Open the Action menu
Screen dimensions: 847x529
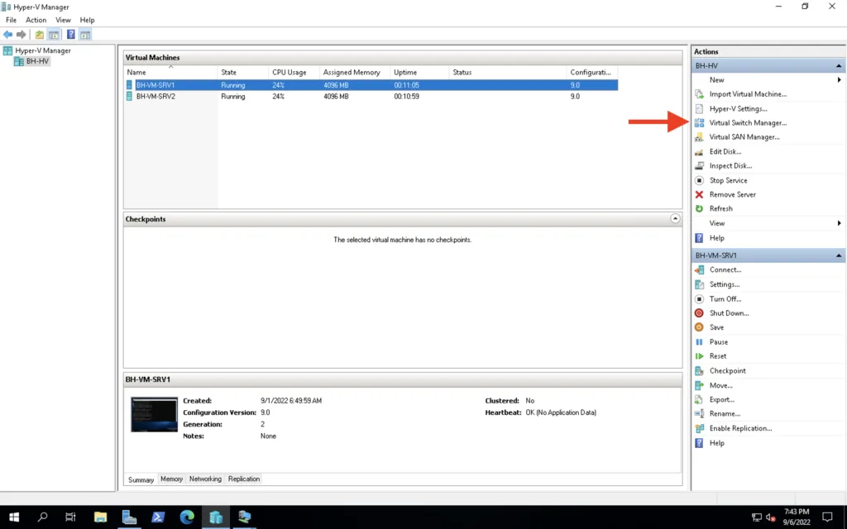36,20
